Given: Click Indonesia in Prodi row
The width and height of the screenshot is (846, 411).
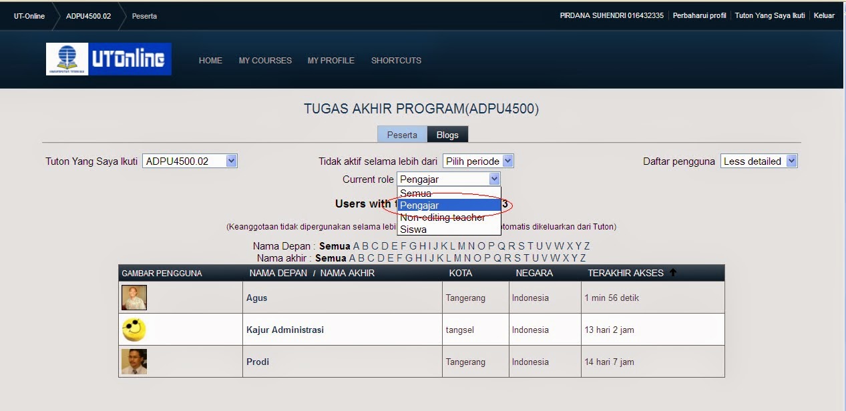Looking at the screenshot, I should pyautogui.click(x=530, y=362).
